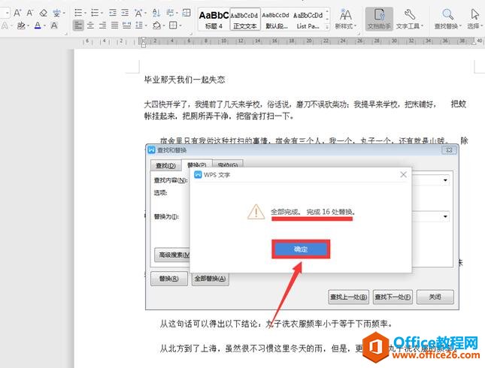
Task: Toggle align right
Action: (x=102, y=26)
